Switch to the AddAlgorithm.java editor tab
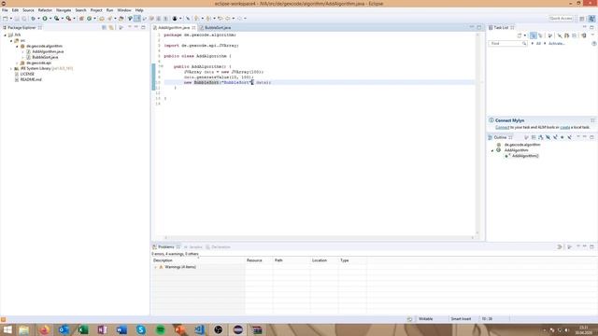This screenshot has height=336, width=598. (174, 28)
